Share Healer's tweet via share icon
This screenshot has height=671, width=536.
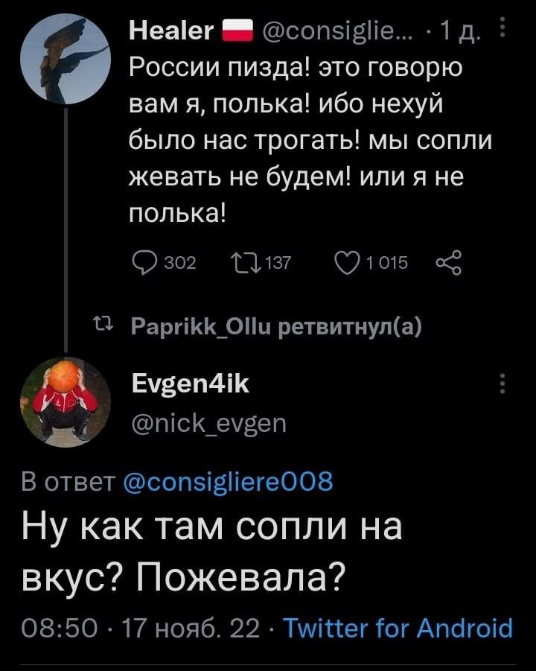pos(450,261)
